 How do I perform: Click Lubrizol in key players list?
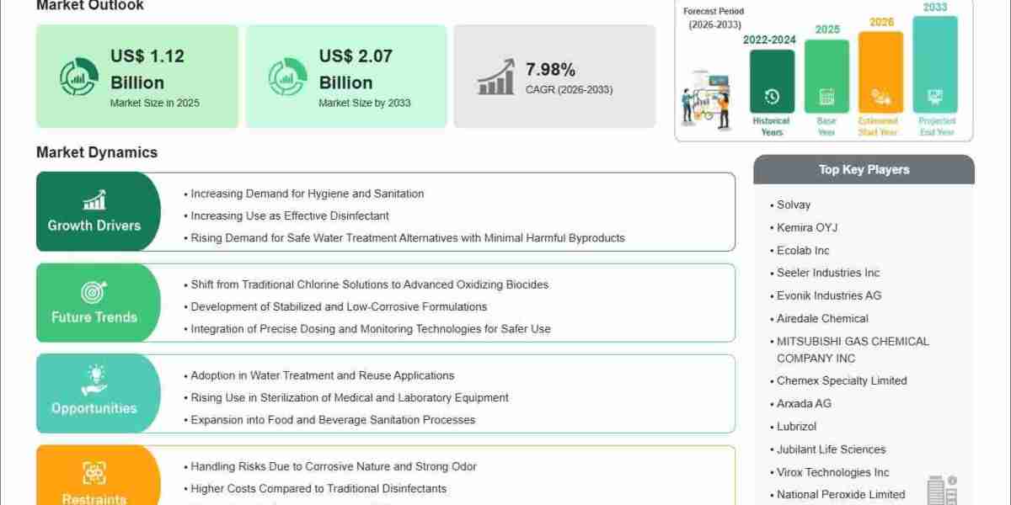(x=796, y=426)
